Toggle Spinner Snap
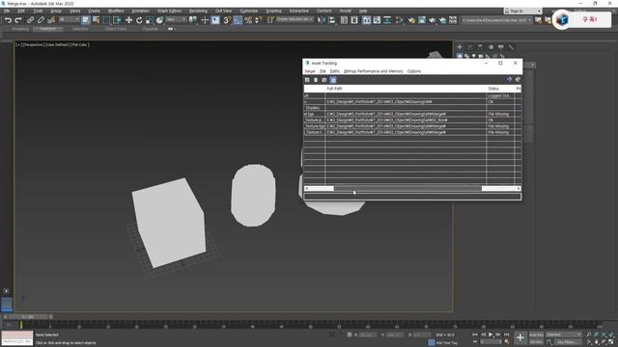 click(259, 20)
